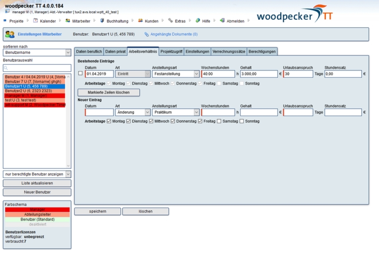The width and height of the screenshot is (379, 266).
Task: Toggle Freitag in the new entry Arbeitstage
Action: click(x=200, y=121)
